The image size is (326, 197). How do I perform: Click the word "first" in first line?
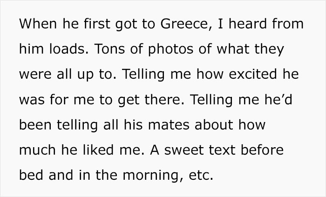pyautogui.click(x=97, y=24)
